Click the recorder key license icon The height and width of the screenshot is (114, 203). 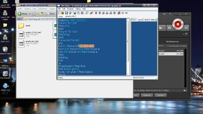tap(165, 14)
